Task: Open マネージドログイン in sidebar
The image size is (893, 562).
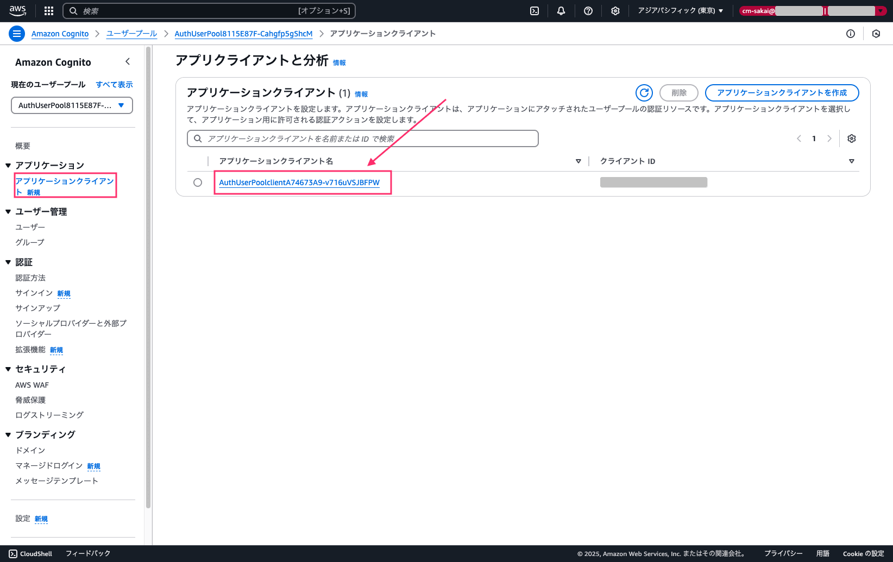Action: pyautogui.click(x=49, y=466)
